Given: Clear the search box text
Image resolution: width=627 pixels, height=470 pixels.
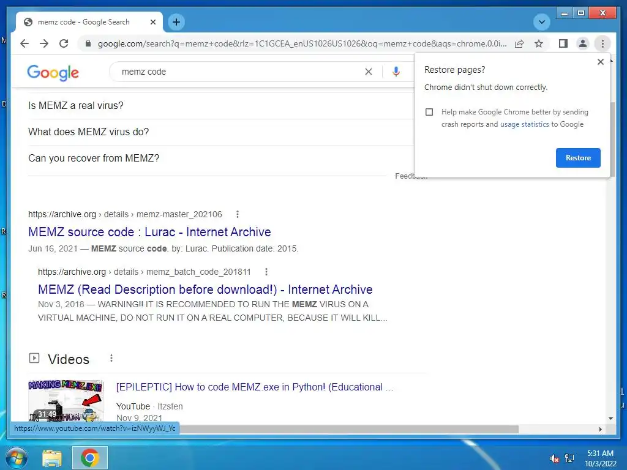Looking at the screenshot, I should (x=368, y=72).
